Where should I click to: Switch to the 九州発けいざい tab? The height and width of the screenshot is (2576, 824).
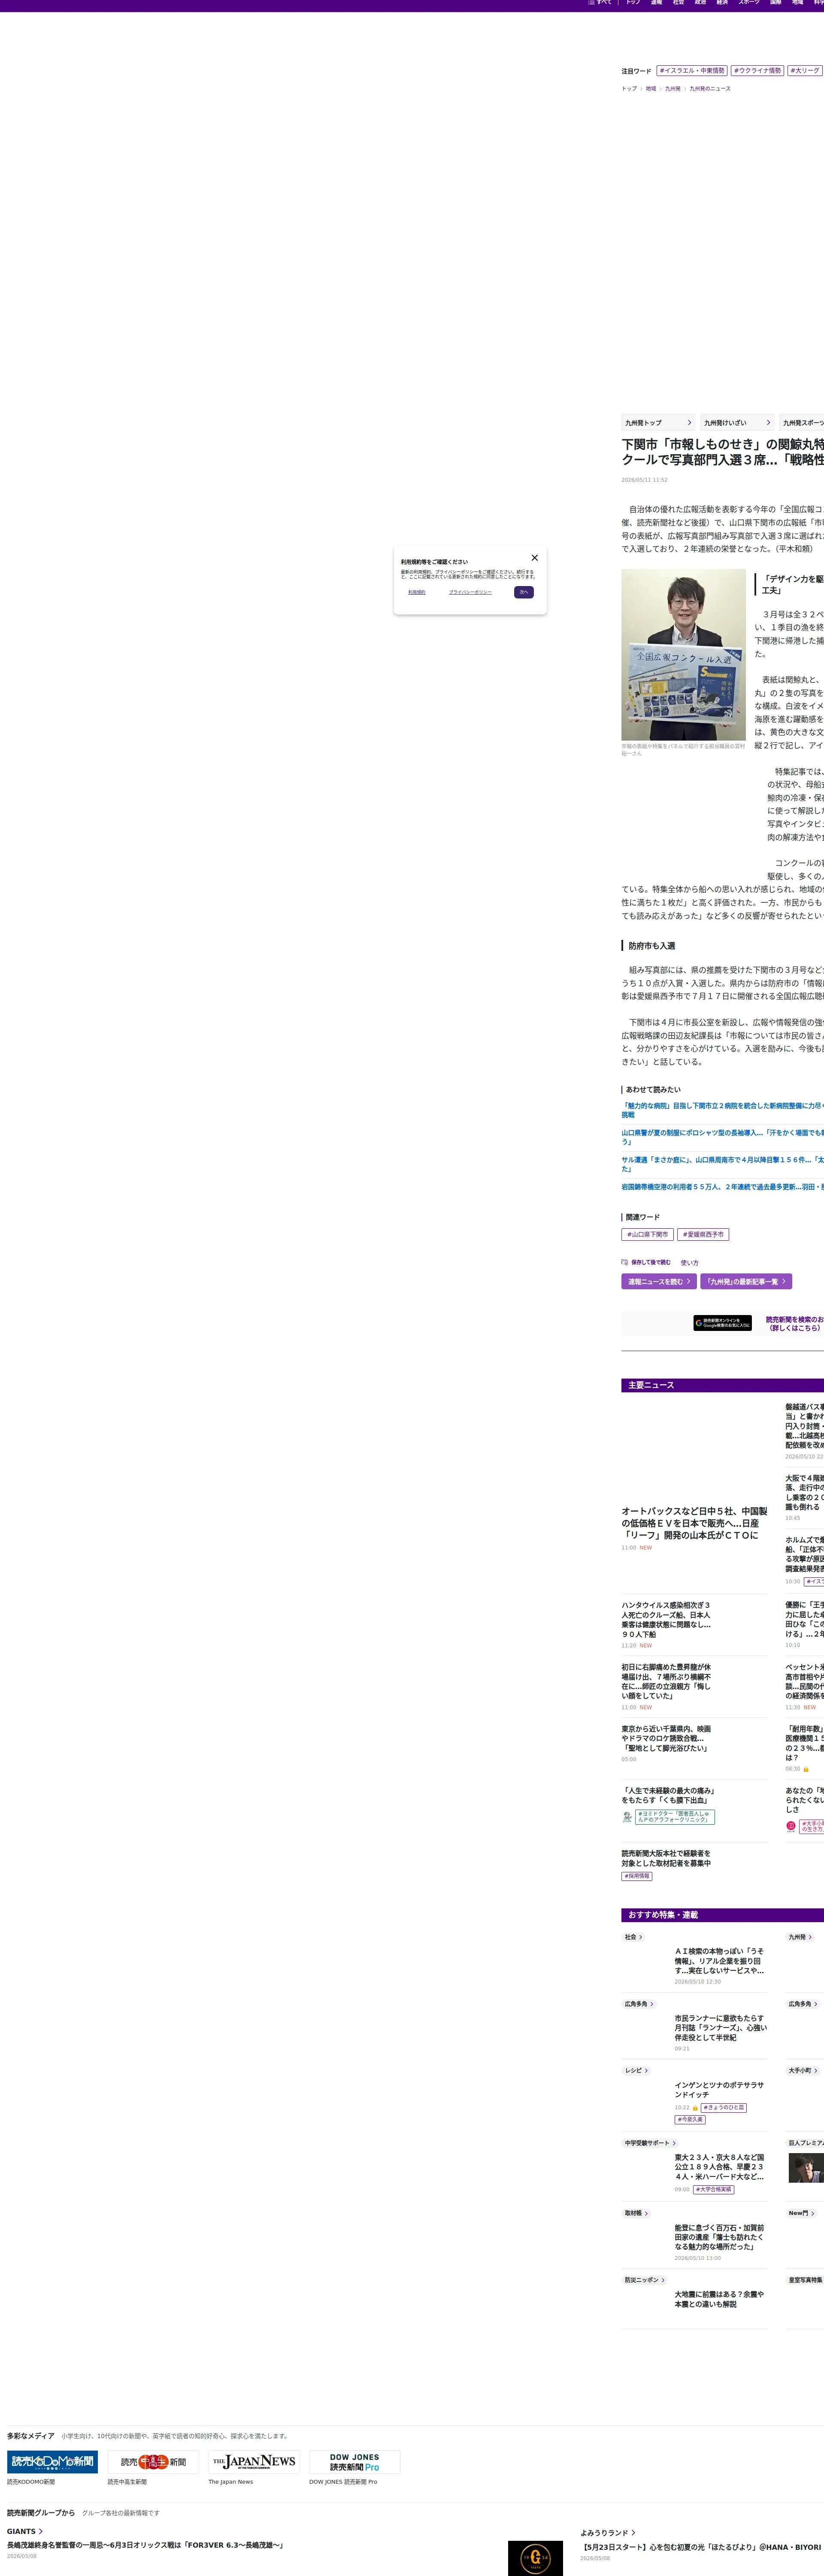pos(737,423)
